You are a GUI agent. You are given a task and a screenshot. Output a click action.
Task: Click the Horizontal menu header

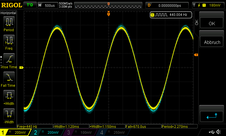click(8, 13)
